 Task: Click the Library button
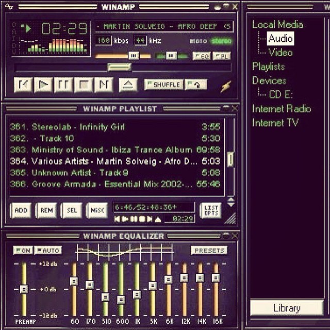pos(287,308)
